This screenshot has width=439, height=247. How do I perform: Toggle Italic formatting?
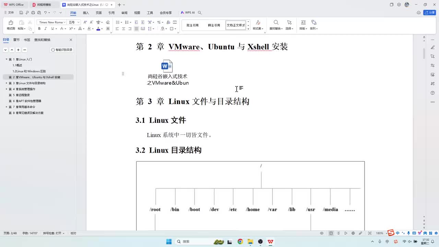coord(45,29)
